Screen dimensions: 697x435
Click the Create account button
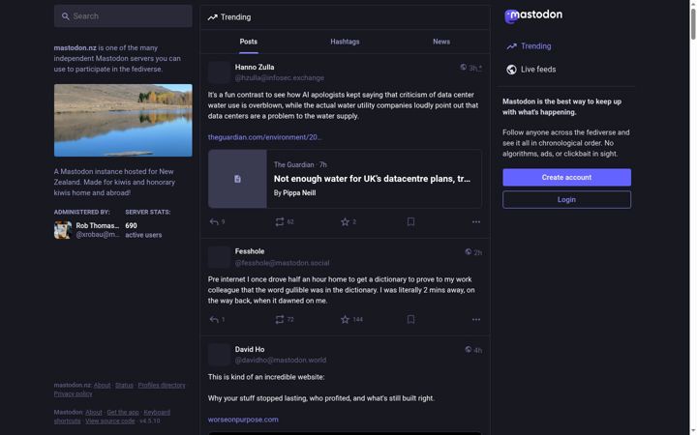(x=566, y=177)
